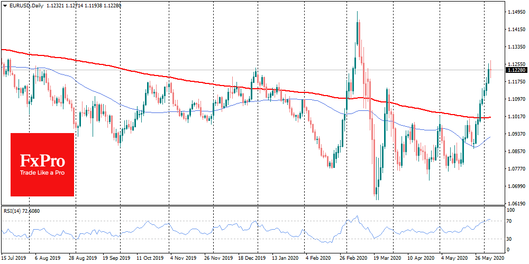Click the FxPro logo watermark
This screenshot has width=529, height=264.
coord(42,160)
